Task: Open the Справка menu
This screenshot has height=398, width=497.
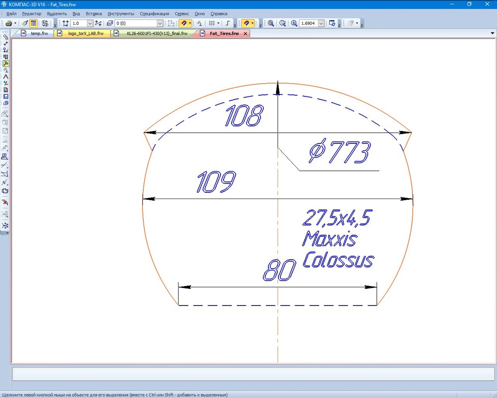Action: (219, 14)
